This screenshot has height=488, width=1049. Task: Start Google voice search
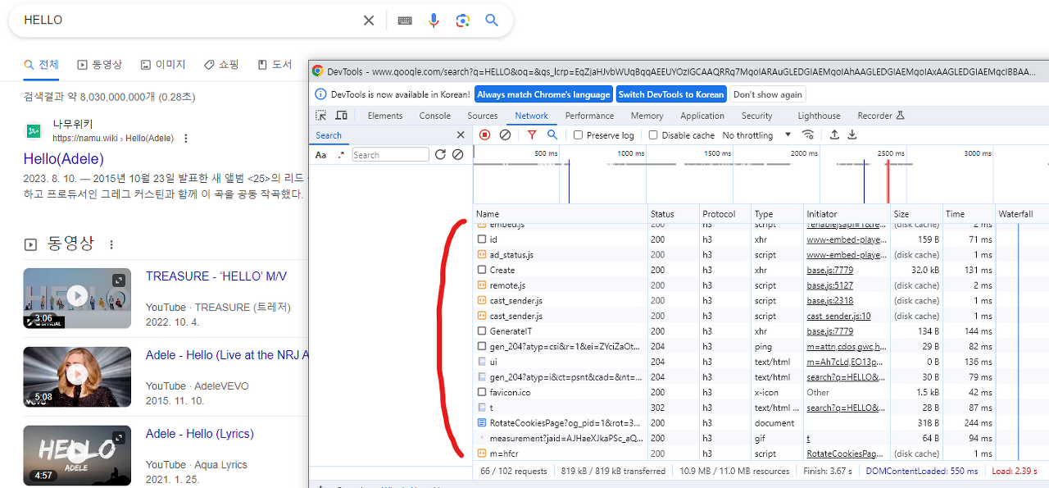[x=434, y=21]
